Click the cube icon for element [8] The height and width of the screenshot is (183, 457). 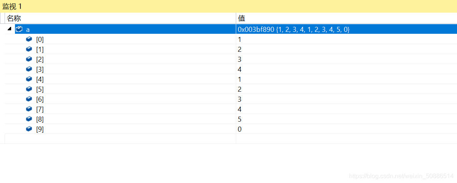click(29, 119)
